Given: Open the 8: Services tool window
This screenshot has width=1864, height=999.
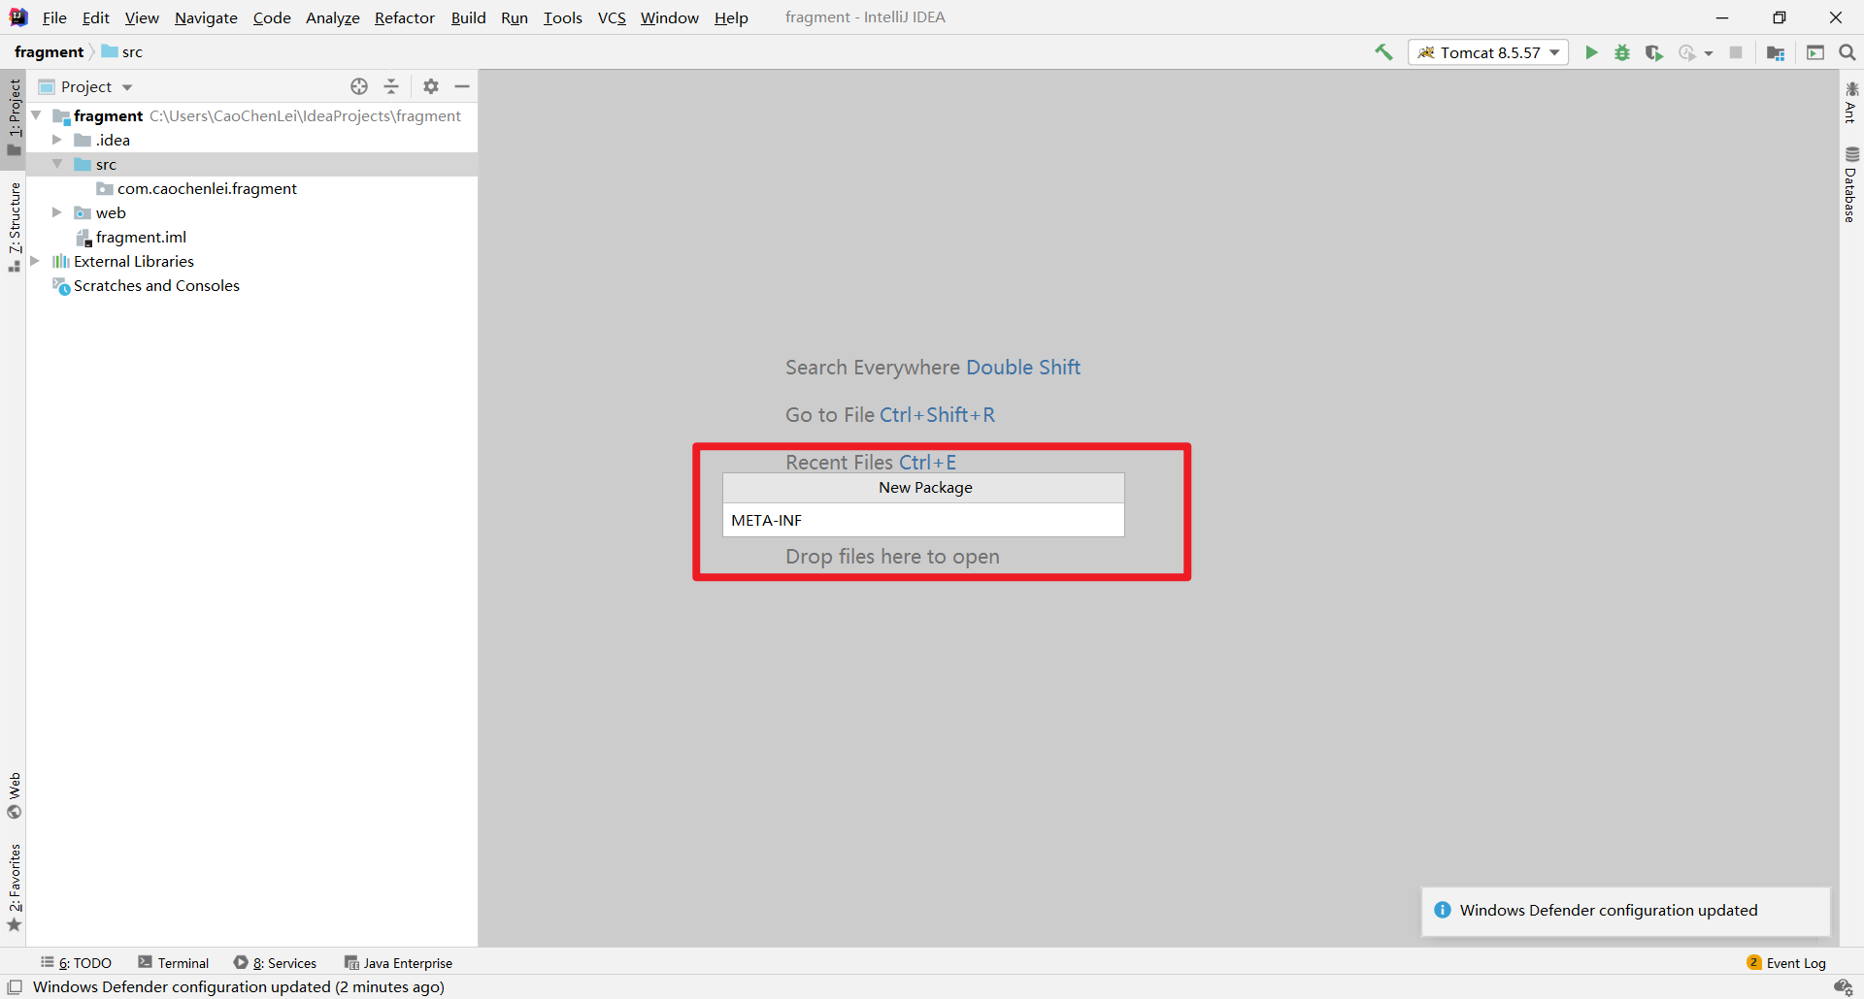Looking at the screenshot, I should [275, 962].
